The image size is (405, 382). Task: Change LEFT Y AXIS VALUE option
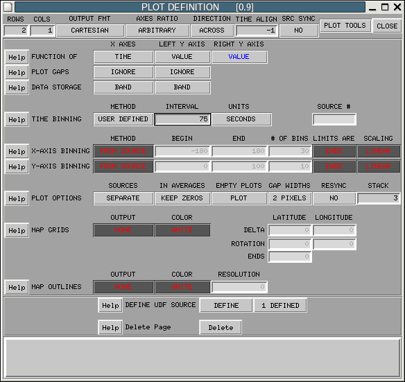[x=182, y=57]
